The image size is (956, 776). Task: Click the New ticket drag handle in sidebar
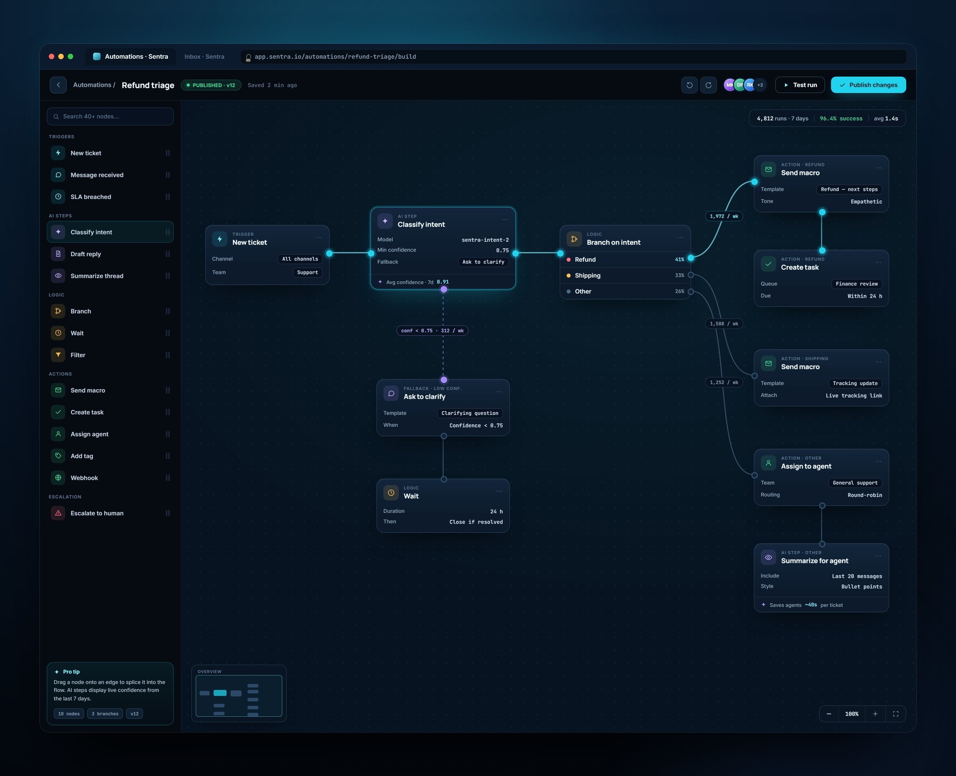[168, 153]
